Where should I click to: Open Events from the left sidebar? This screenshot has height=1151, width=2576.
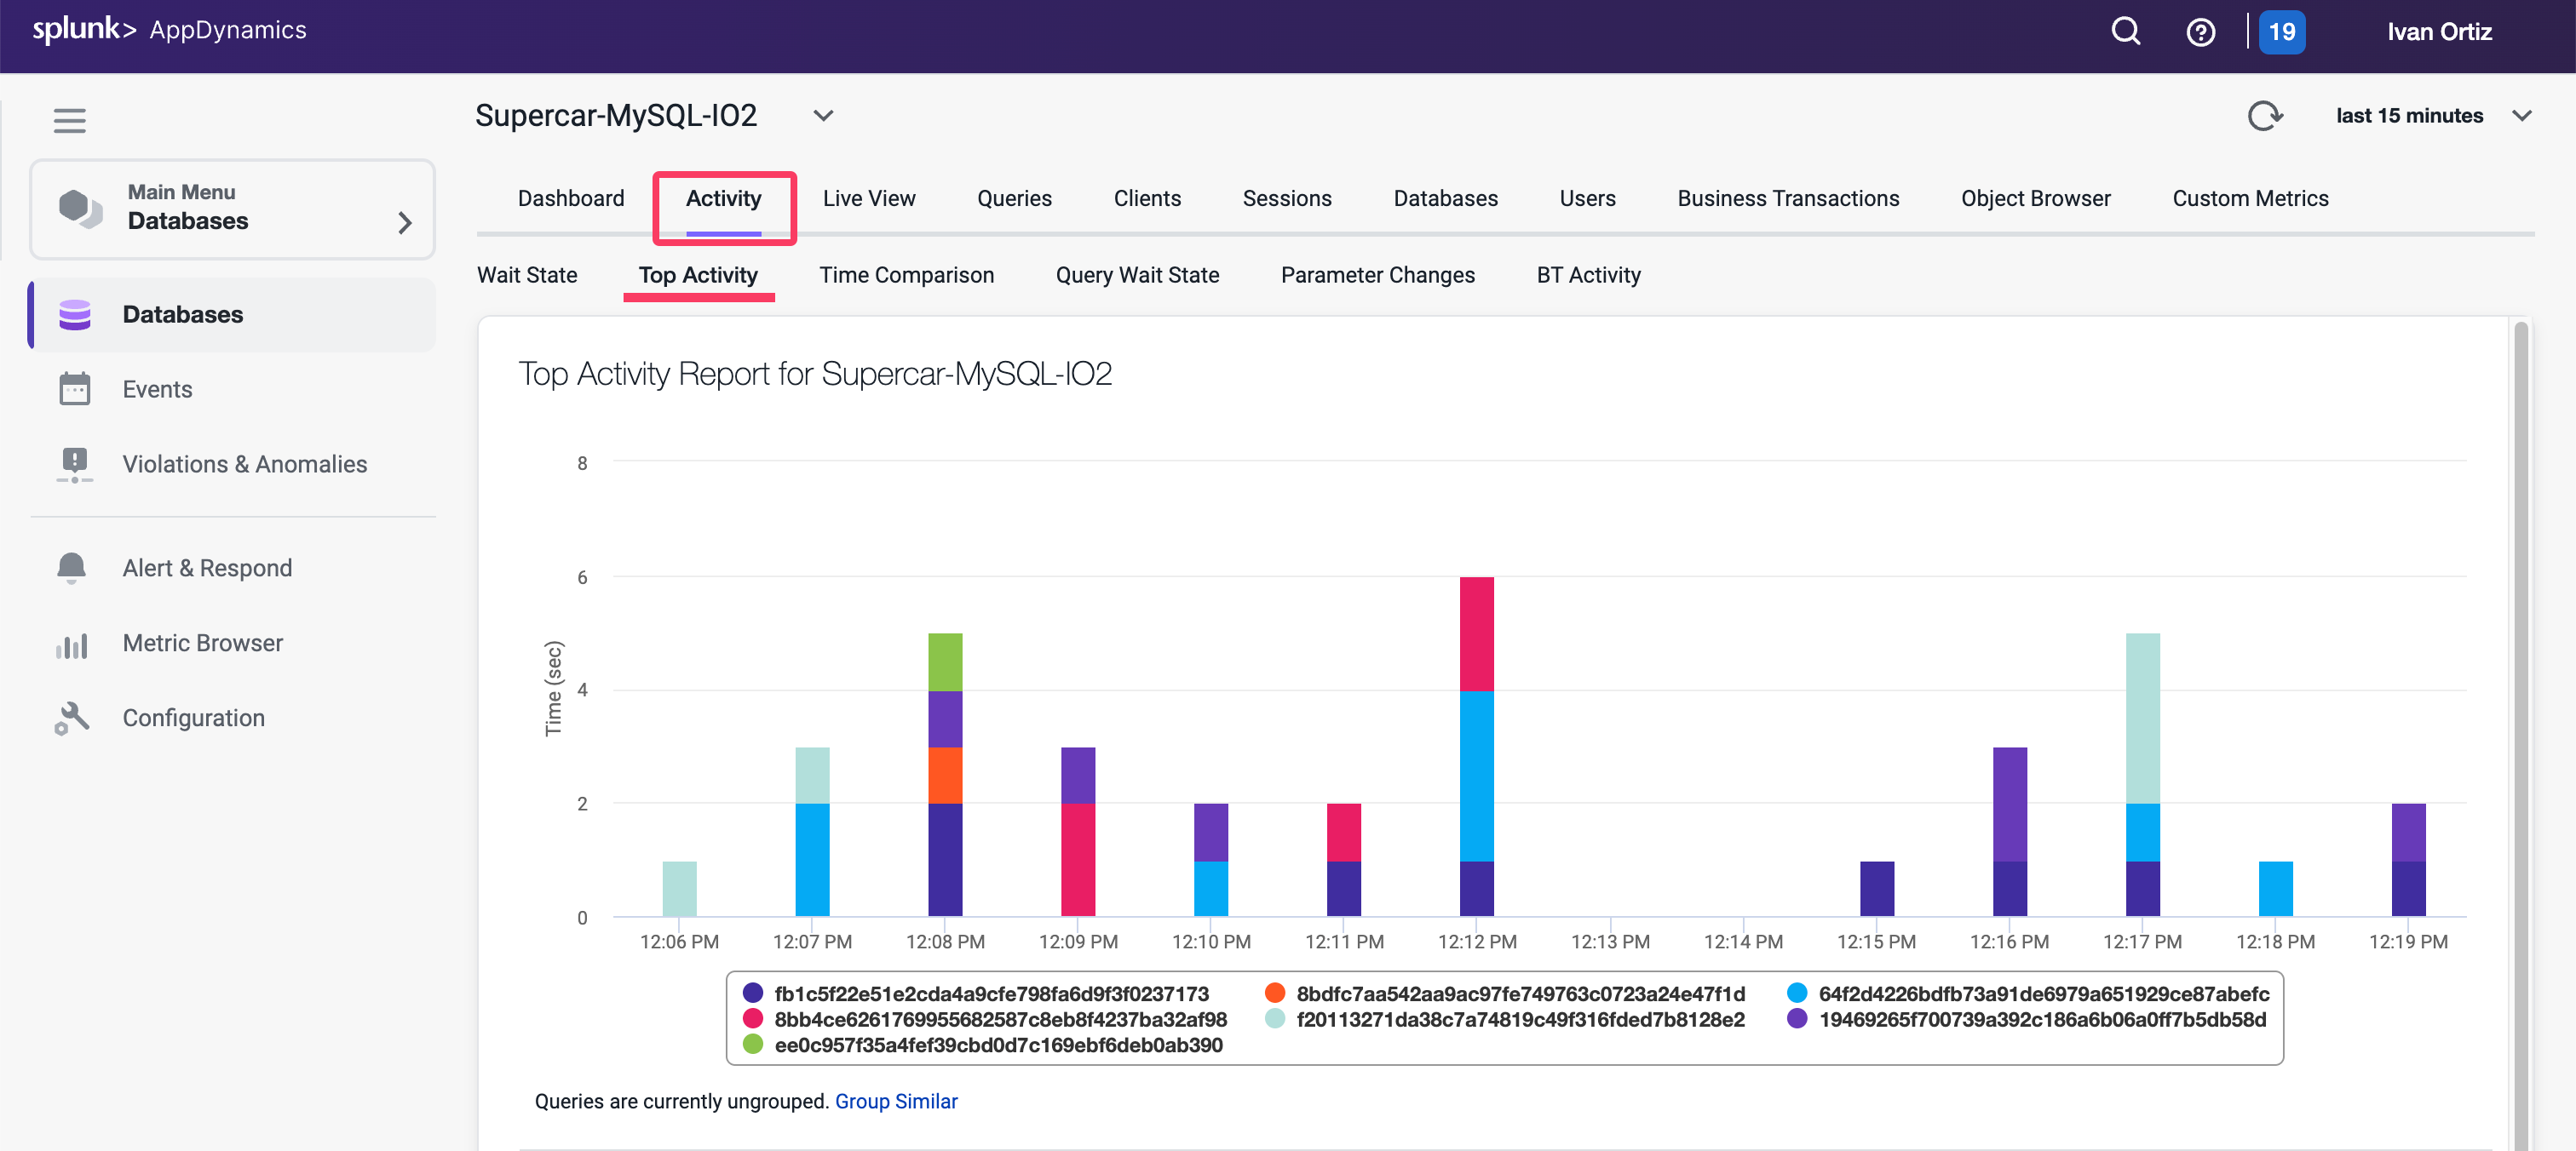tap(74, 389)
